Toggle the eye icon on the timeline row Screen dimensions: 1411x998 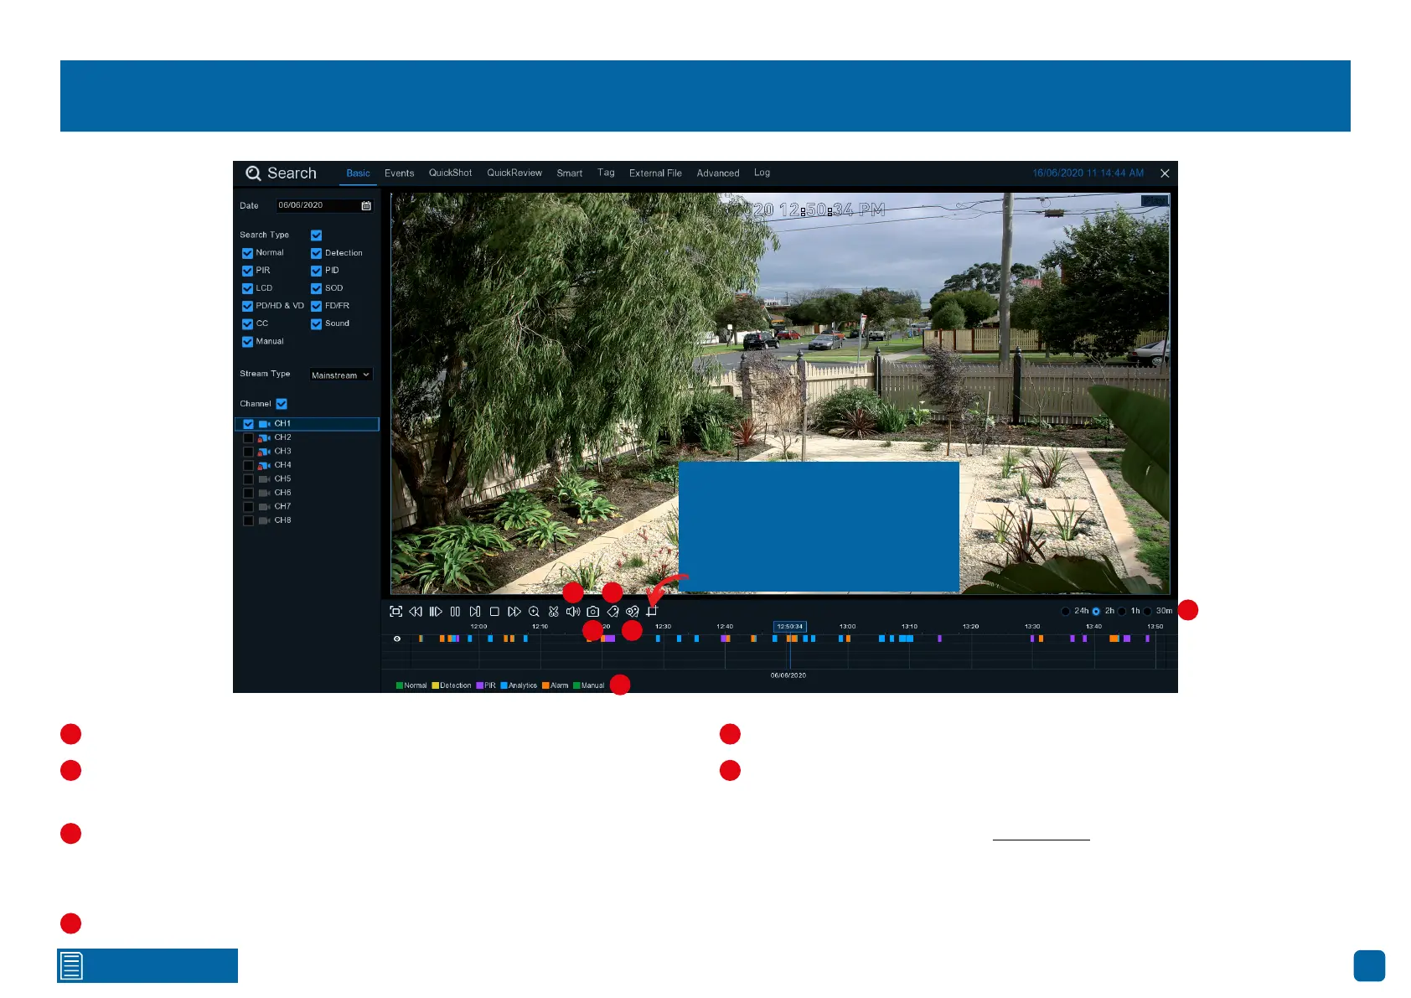pyautogui.click(x=397, y=639)
